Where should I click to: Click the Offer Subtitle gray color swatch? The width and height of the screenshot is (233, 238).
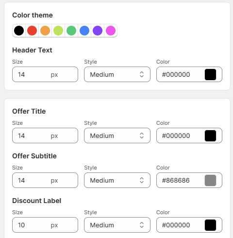click(x=210, y=180)
